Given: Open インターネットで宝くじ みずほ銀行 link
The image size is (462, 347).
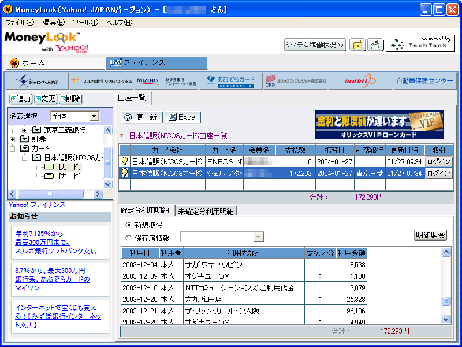Looking at the screenshot, I should pyautogui.click(x=58, y=316).
